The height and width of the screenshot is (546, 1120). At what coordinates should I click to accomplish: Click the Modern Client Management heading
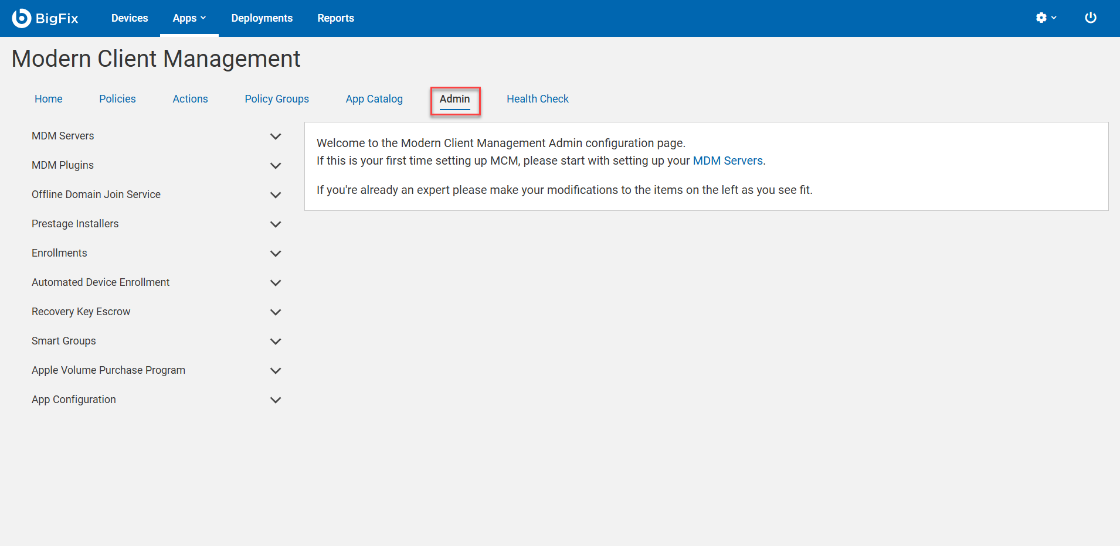156,59
